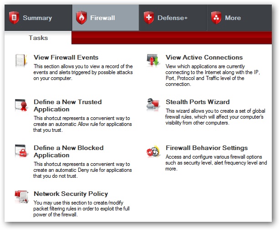Click the Summary shield icon

(x=15, y=18)
